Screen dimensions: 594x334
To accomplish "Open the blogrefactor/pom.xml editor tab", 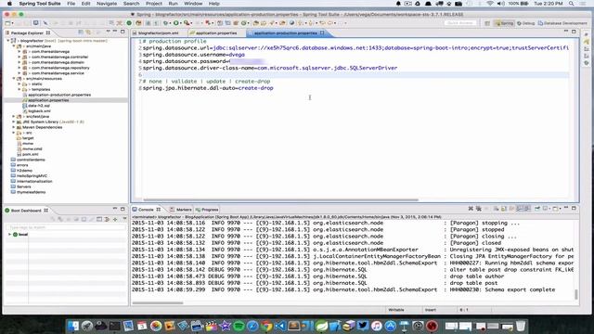I will pos(158,33).
